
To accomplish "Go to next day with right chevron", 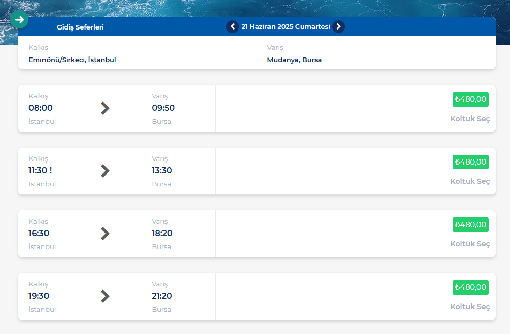I will 338,26.
